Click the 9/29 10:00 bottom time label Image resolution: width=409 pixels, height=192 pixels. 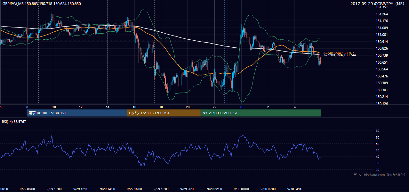[x=54, y=189]
